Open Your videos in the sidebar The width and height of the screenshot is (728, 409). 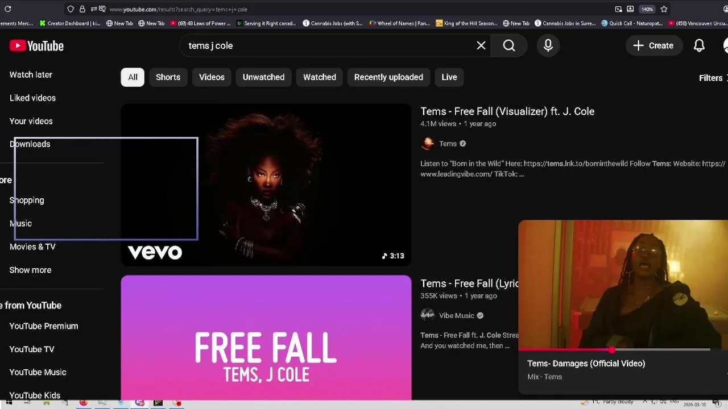31,121
